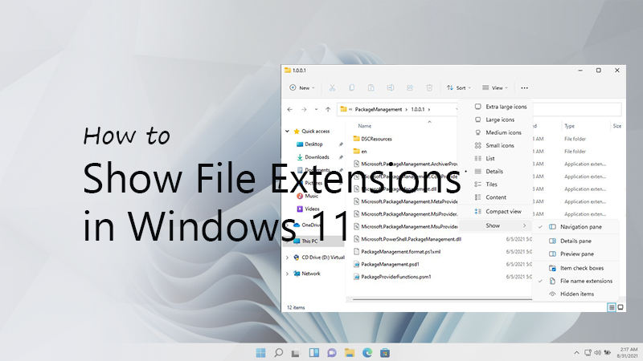Select PackageProviderFunctions.psm1 file

point(395,277)
